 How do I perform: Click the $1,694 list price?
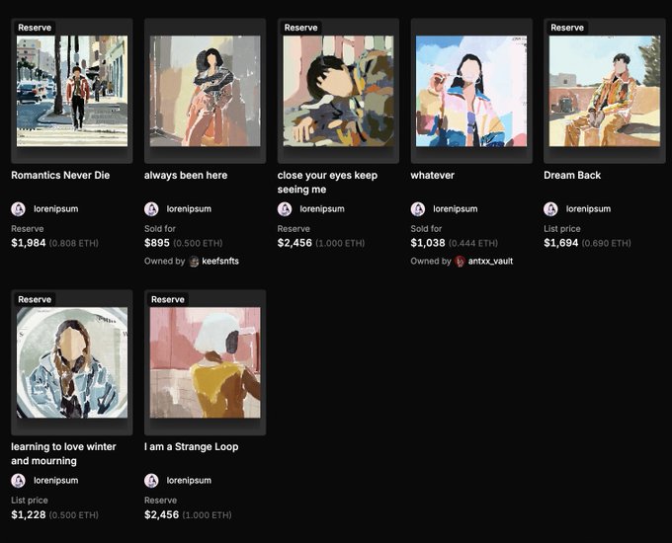[561, 243]
